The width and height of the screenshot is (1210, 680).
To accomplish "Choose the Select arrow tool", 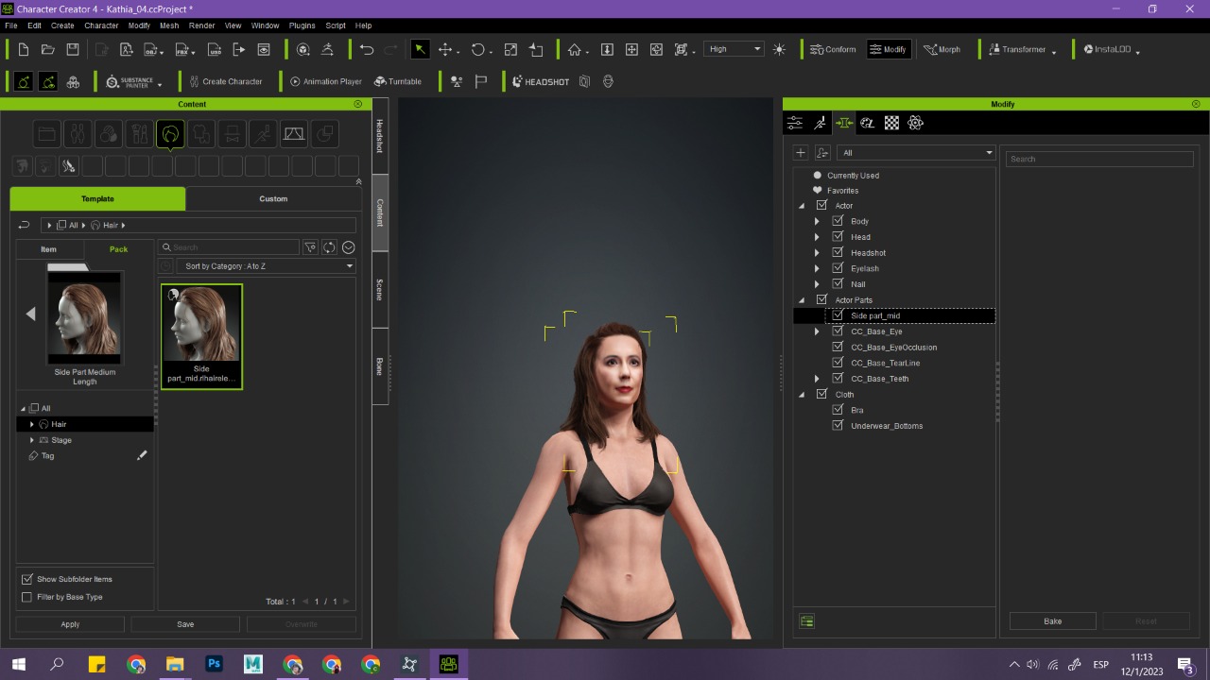I will [x=420, y=49].
